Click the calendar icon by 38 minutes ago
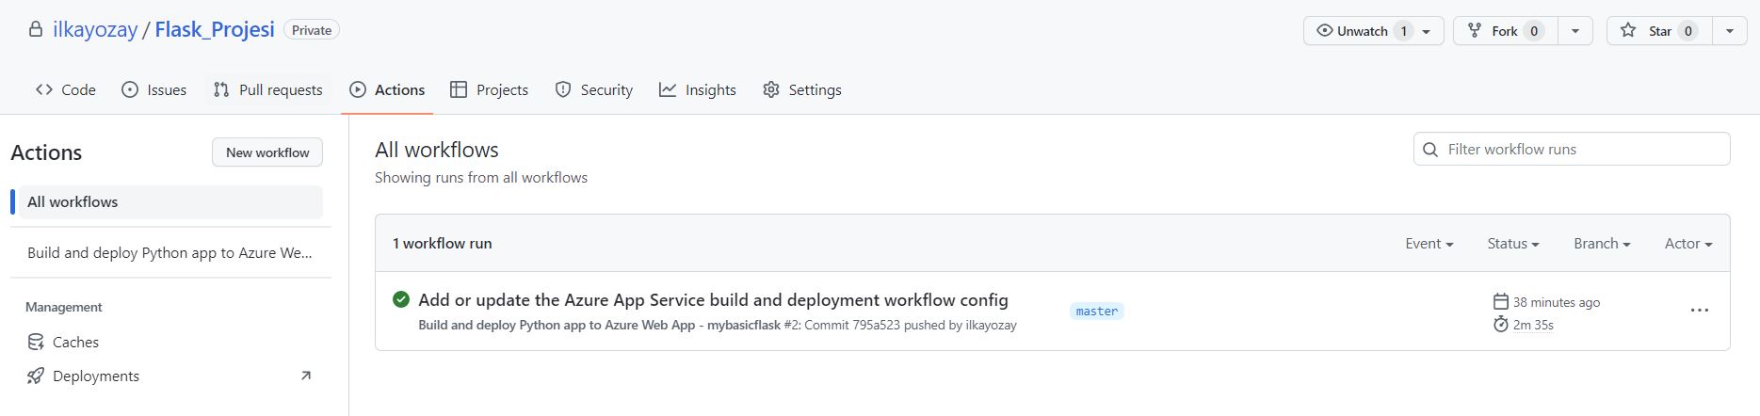 tap(1501, 302)
